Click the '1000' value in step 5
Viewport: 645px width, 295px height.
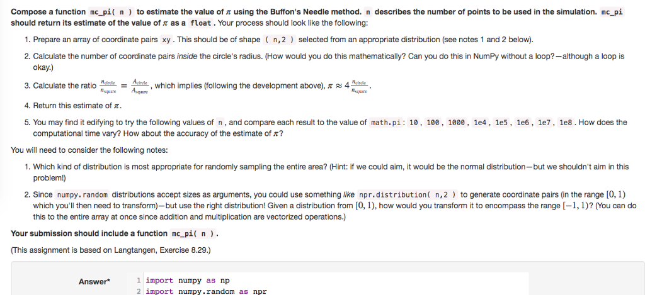[457, 123]
